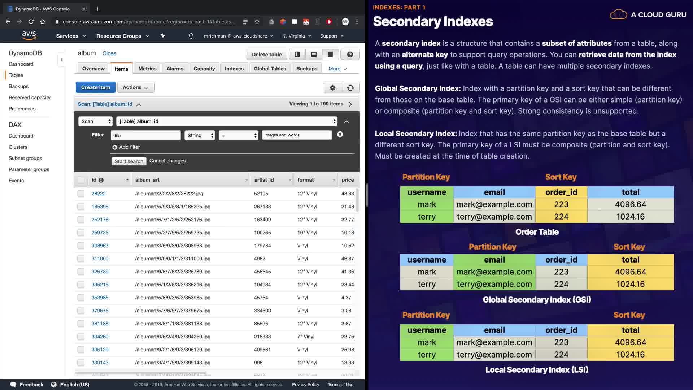Select the checkbox for item 28222
This screenshot has width=693, height=390.
(x=81, y=194)
